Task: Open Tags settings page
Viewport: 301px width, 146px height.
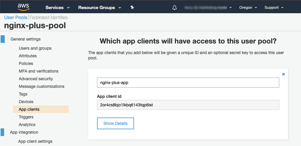Action: tap(23, 94)
